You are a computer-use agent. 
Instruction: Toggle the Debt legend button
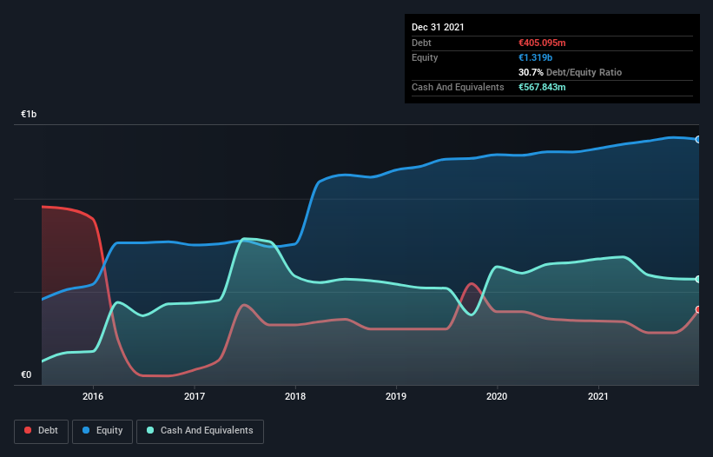[x=41, y=431]
